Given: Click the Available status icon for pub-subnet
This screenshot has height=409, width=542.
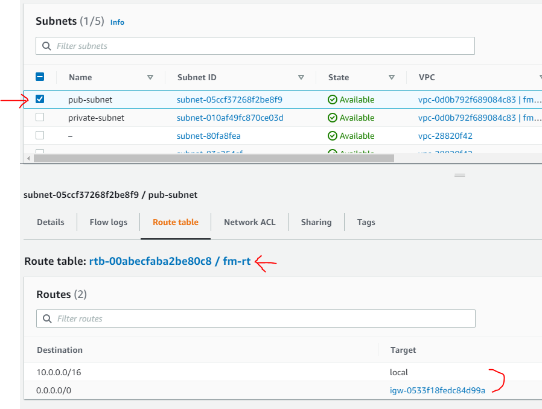Looking at the screenshot, I should click(332, 100).
